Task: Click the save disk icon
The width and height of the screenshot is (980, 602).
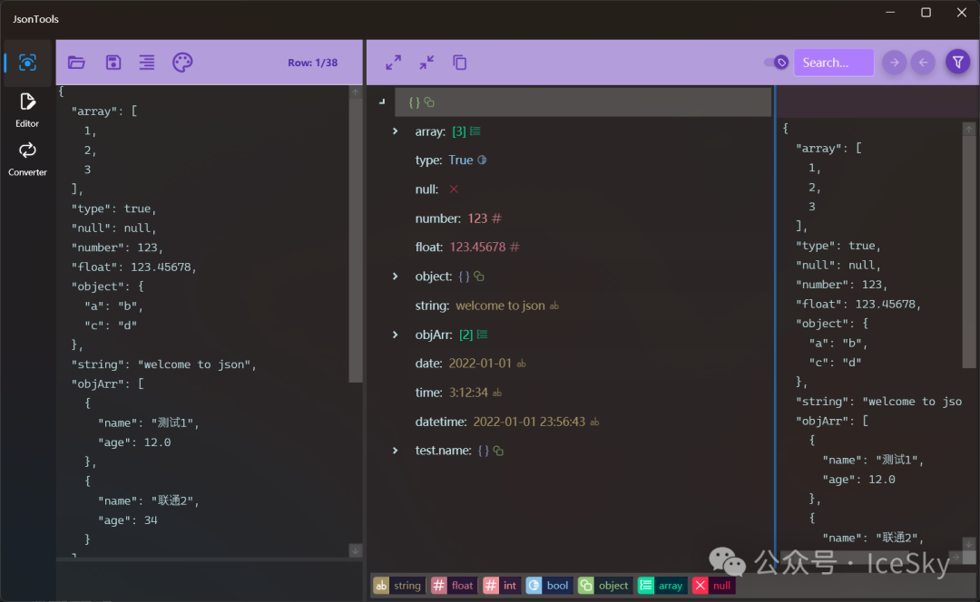Action: pyautogui.click(x=113, y=63)
